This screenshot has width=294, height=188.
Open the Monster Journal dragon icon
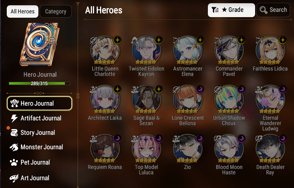click(14, 147)
